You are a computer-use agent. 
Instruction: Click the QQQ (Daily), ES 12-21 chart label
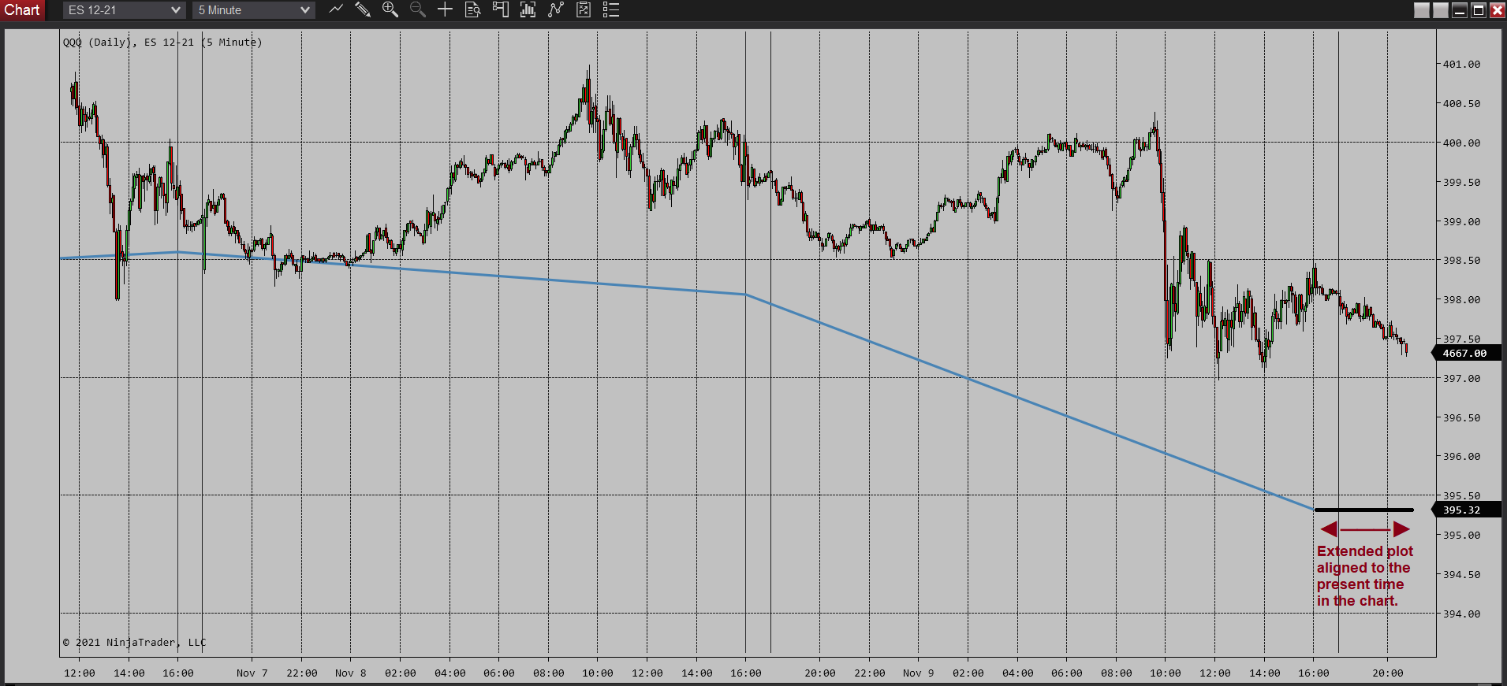click(x=162, y=43)
